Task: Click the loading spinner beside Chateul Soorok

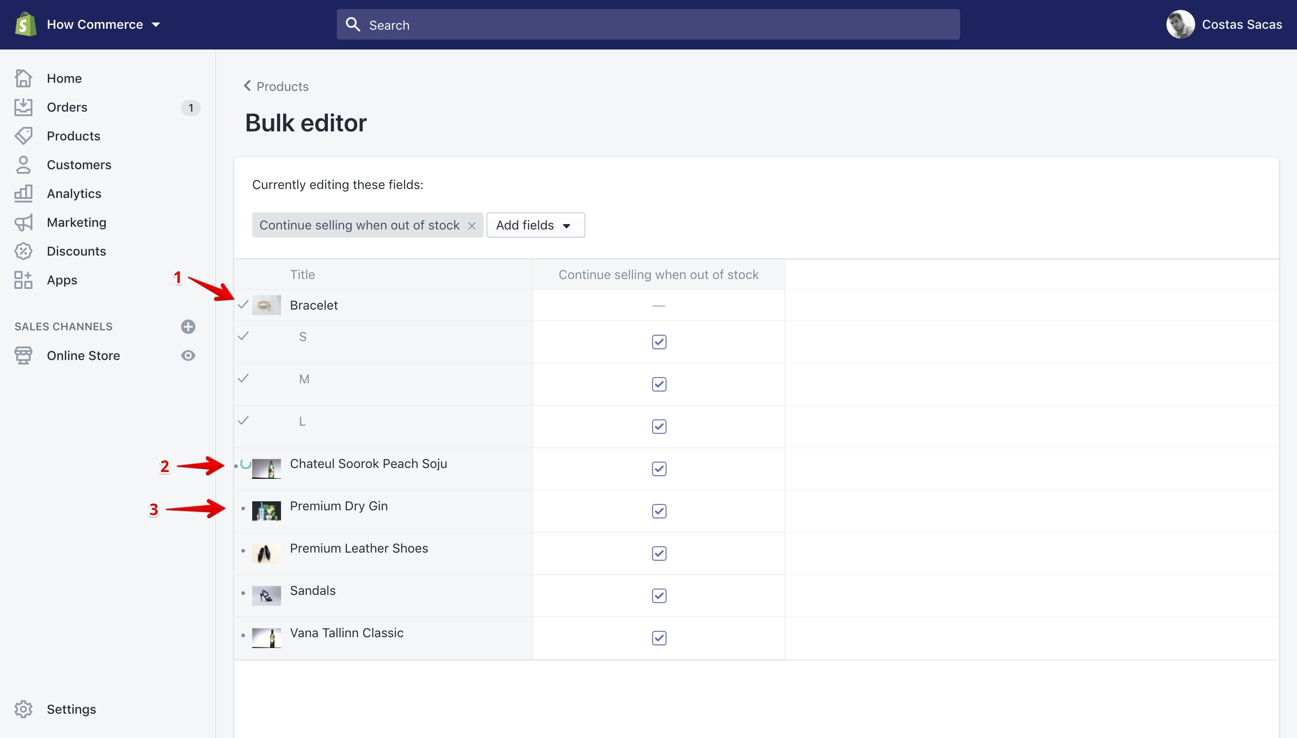Action: [x=245, y=464]
